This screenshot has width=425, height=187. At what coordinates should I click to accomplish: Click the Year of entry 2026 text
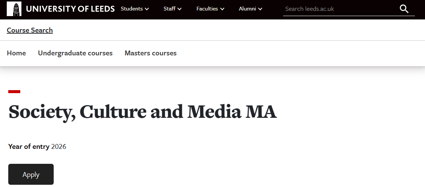point(37,147)
